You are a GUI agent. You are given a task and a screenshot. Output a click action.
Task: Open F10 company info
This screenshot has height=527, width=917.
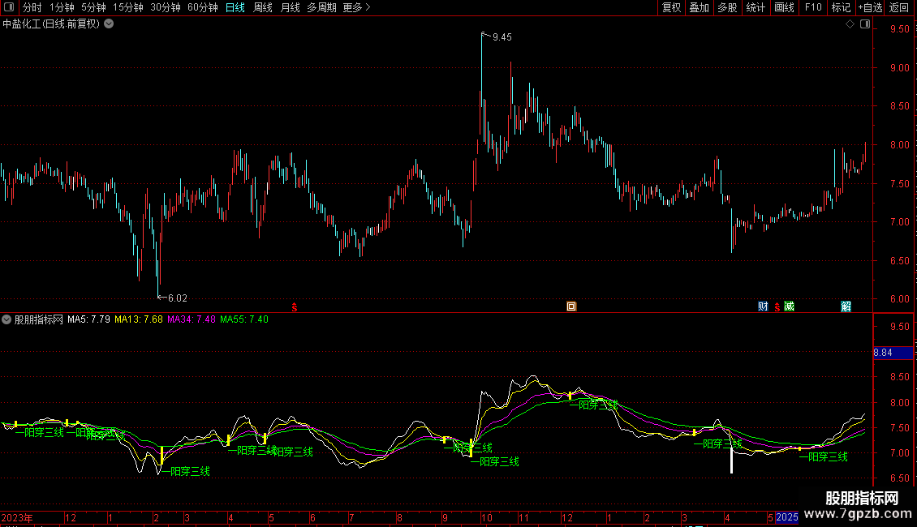813,7
